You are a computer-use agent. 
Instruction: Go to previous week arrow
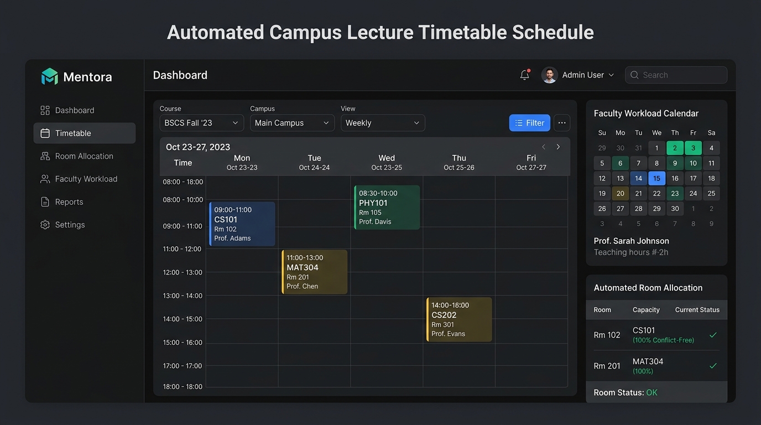pyautogui.click(x=544, y=147)
